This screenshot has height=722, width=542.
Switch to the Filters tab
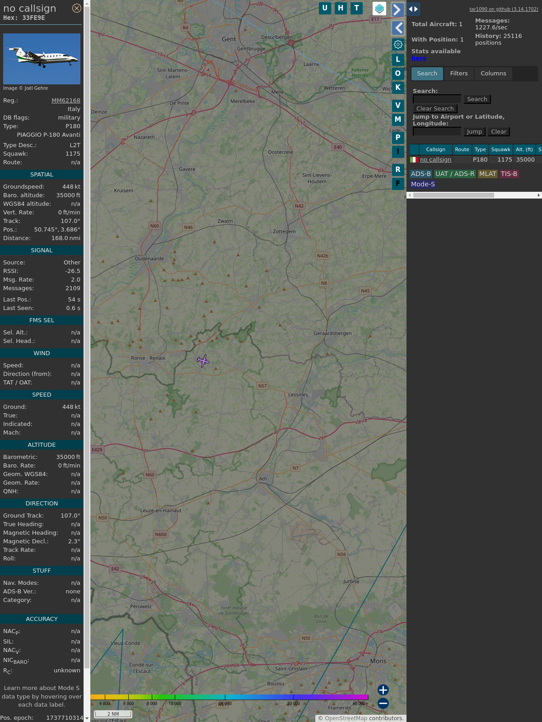(x=458, y=74)
